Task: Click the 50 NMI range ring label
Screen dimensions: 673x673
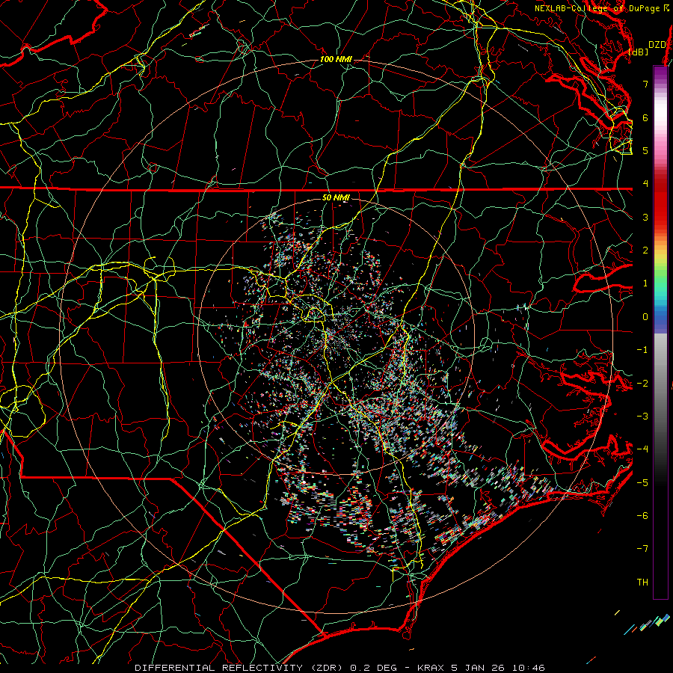Action: coord(336,197)
